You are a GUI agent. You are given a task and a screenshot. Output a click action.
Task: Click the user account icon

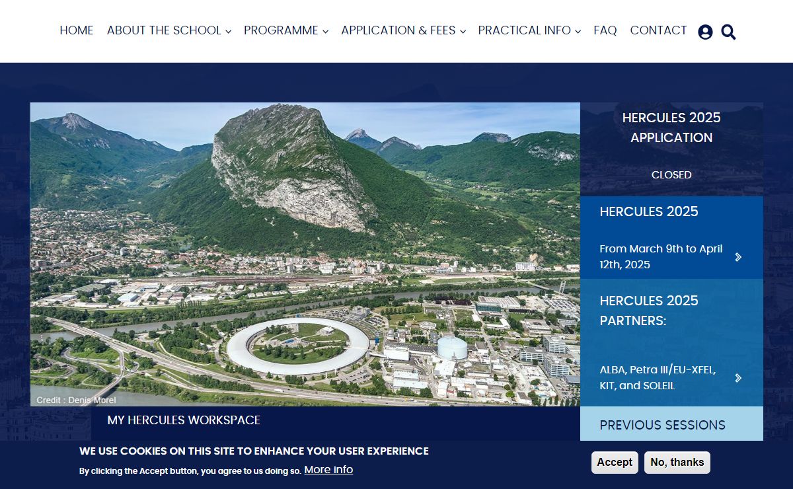705,32
